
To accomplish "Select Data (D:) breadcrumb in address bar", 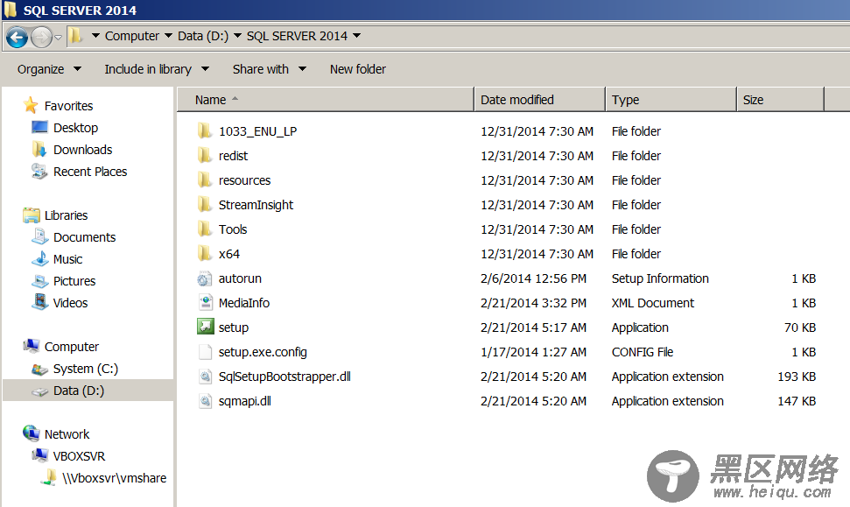I will click(x=203, y=36).
